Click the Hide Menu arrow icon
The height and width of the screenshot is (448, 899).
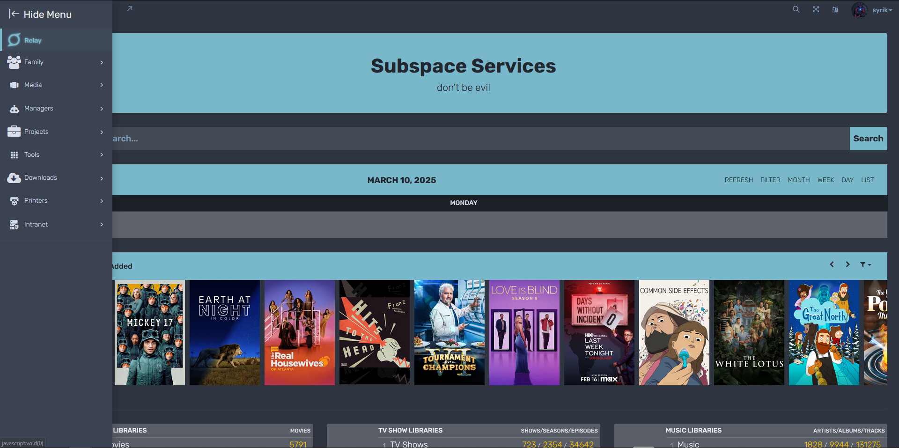coord(14,14)
